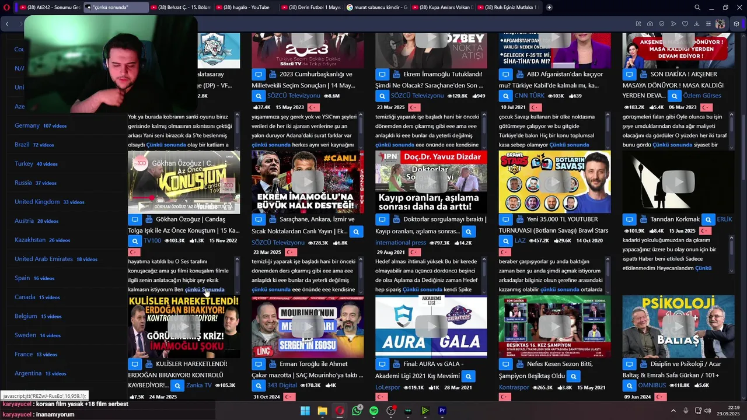
Task: Filter by Argentina 13 videos
Action: click(40, 373)
